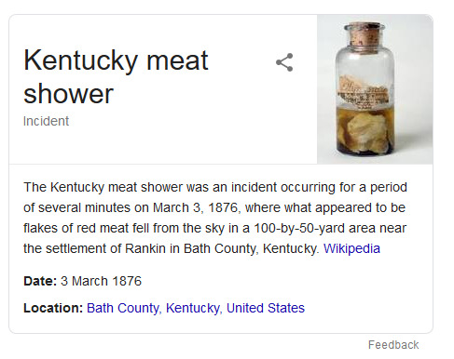Screen dimensions: 454x359
Task: Click the first line of the description paragraph
Action: (x=215, y=187)
